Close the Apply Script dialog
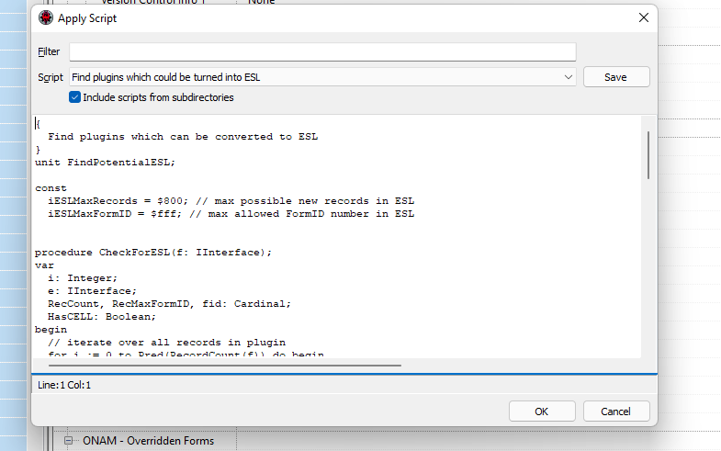Screen dimensions: 721x451 [x=643, y=18]
